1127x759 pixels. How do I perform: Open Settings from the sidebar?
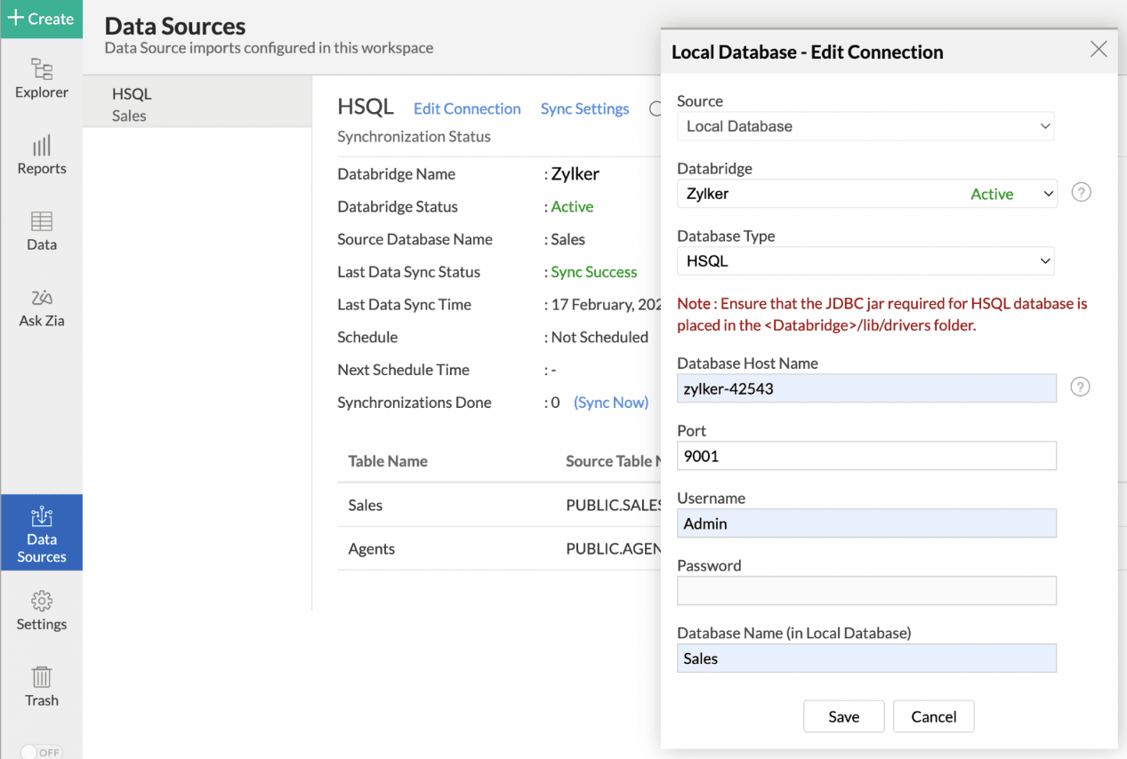[41, 611]
